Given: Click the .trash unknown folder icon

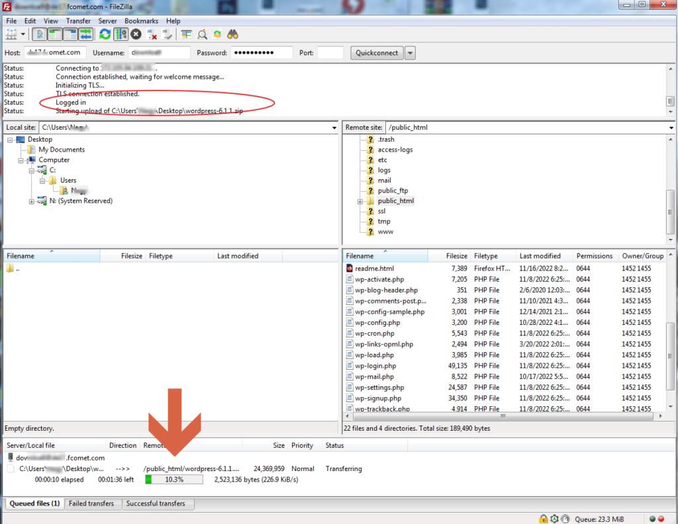Looking at the screenshot, I should tap(371, 139).
